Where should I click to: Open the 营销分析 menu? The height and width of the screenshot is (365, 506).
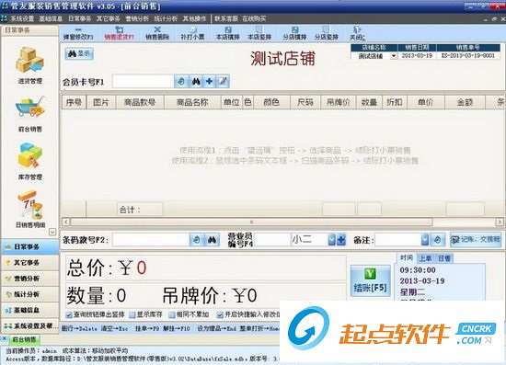(137, 18)
